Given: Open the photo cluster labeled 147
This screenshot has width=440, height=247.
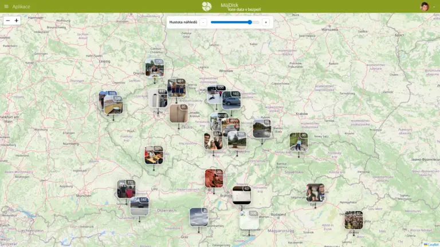Looking at the screenshot, I should [139, 206].
